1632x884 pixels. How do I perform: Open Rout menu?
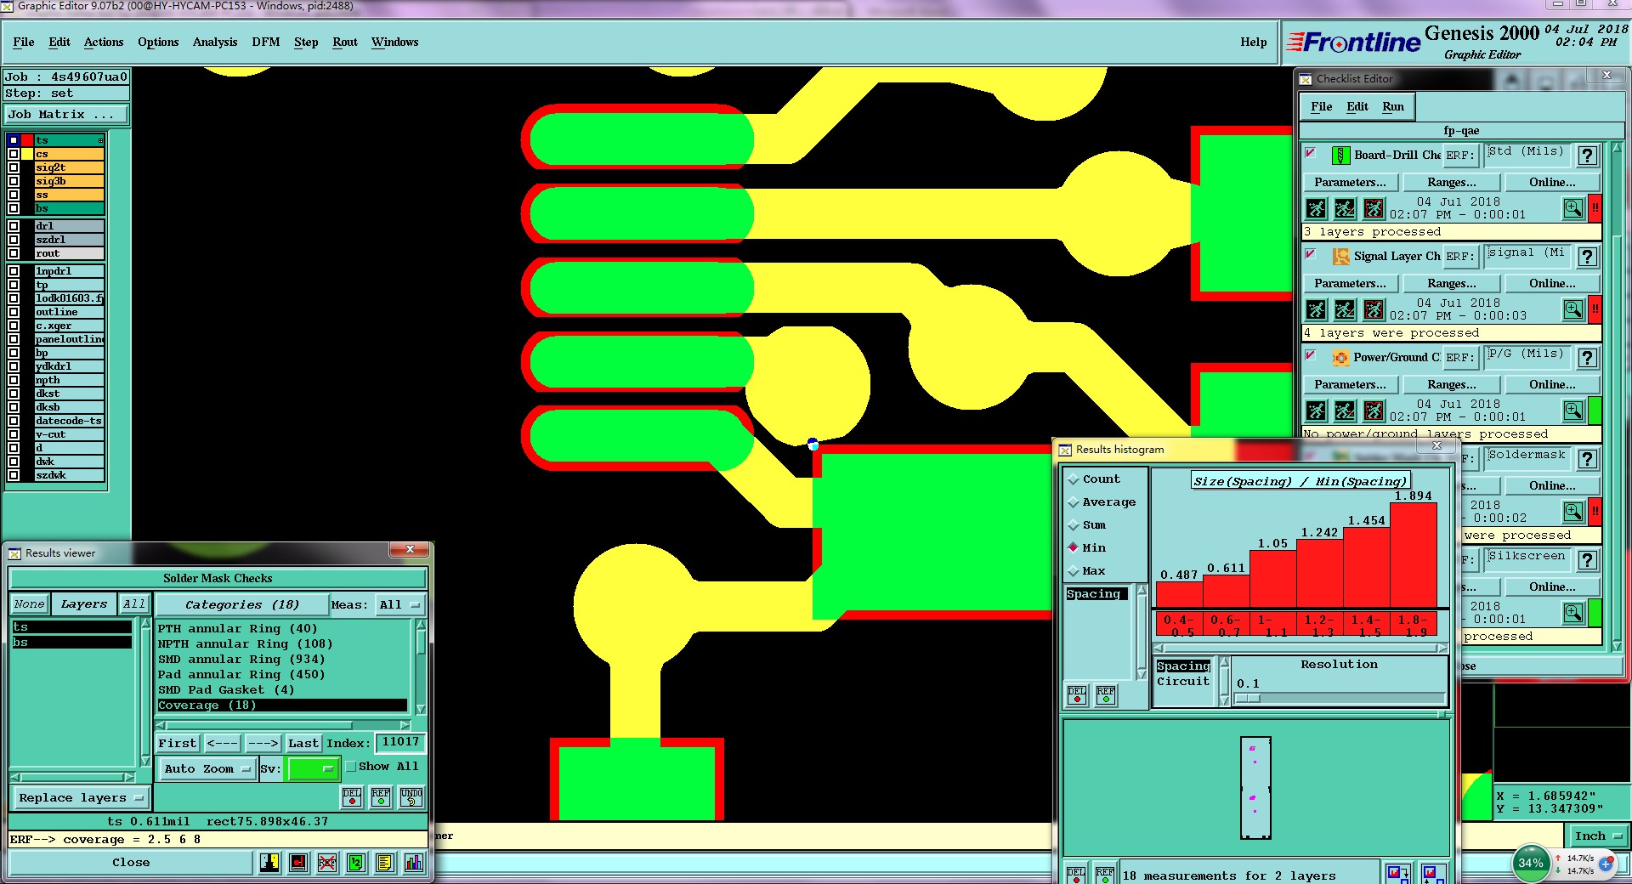345,42
